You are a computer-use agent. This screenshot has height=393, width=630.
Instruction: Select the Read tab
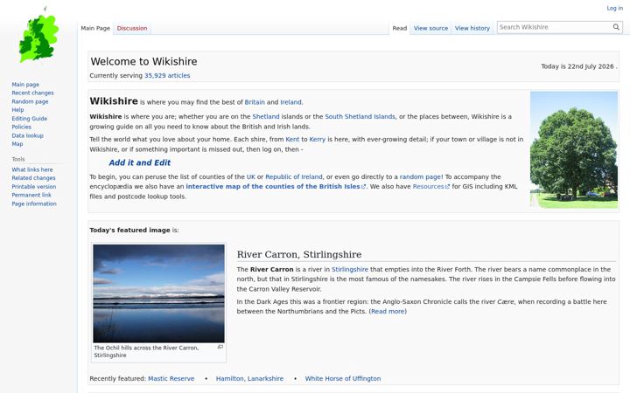click(399, 28)
